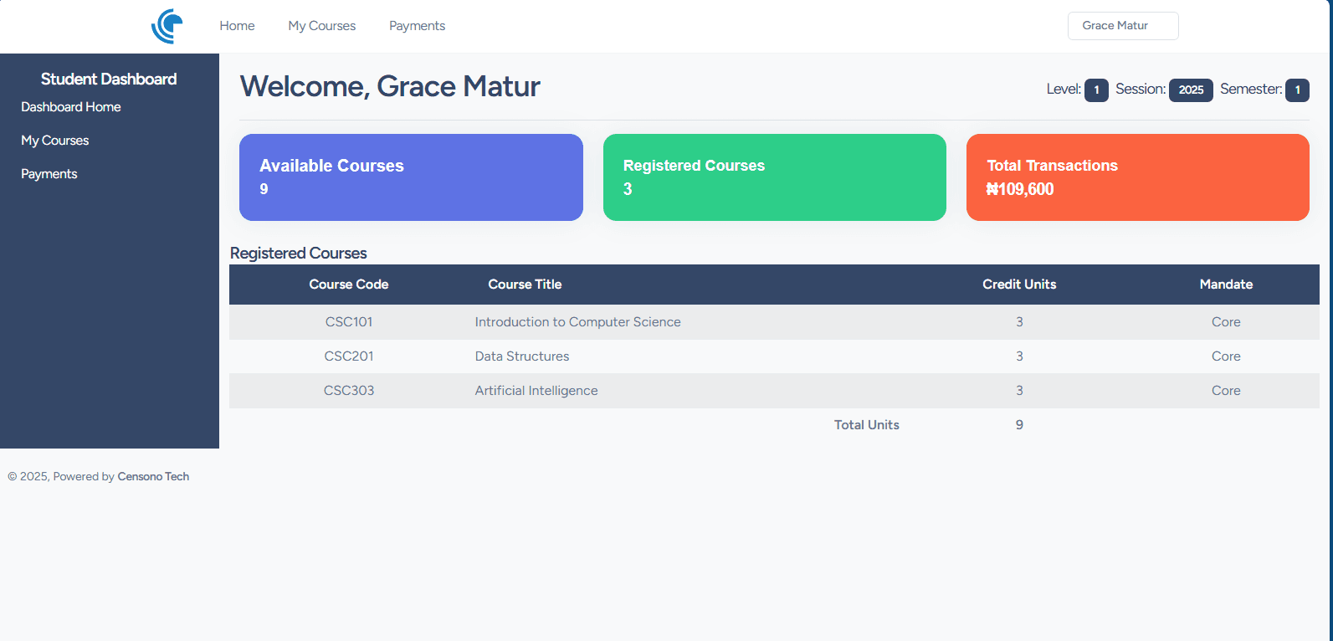Screen dimensions: 1333x641
Task: Click the Artificial Intelligence course title
Action: click(536, 391)
